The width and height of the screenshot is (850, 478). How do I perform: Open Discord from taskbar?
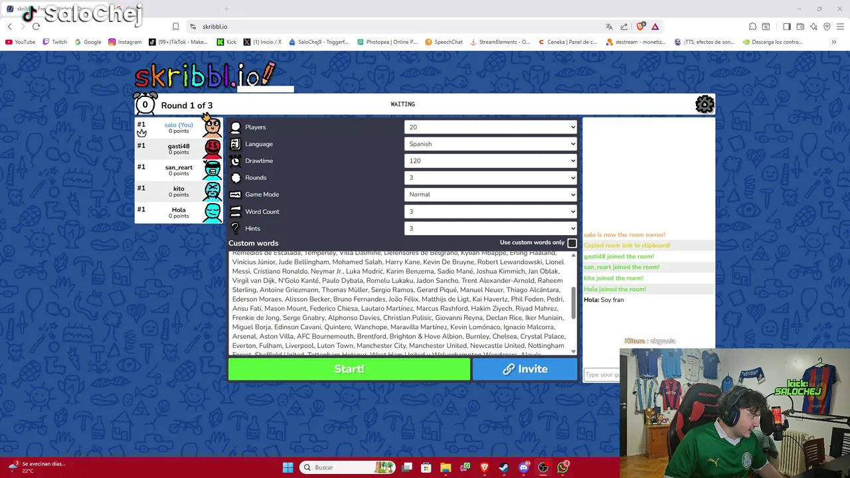524,467
